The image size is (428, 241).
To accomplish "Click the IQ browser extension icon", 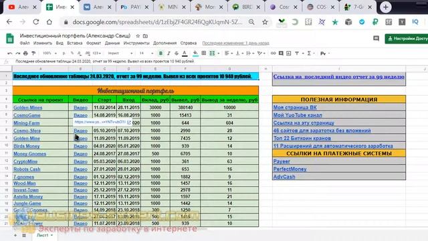I will tap(415, 22).
